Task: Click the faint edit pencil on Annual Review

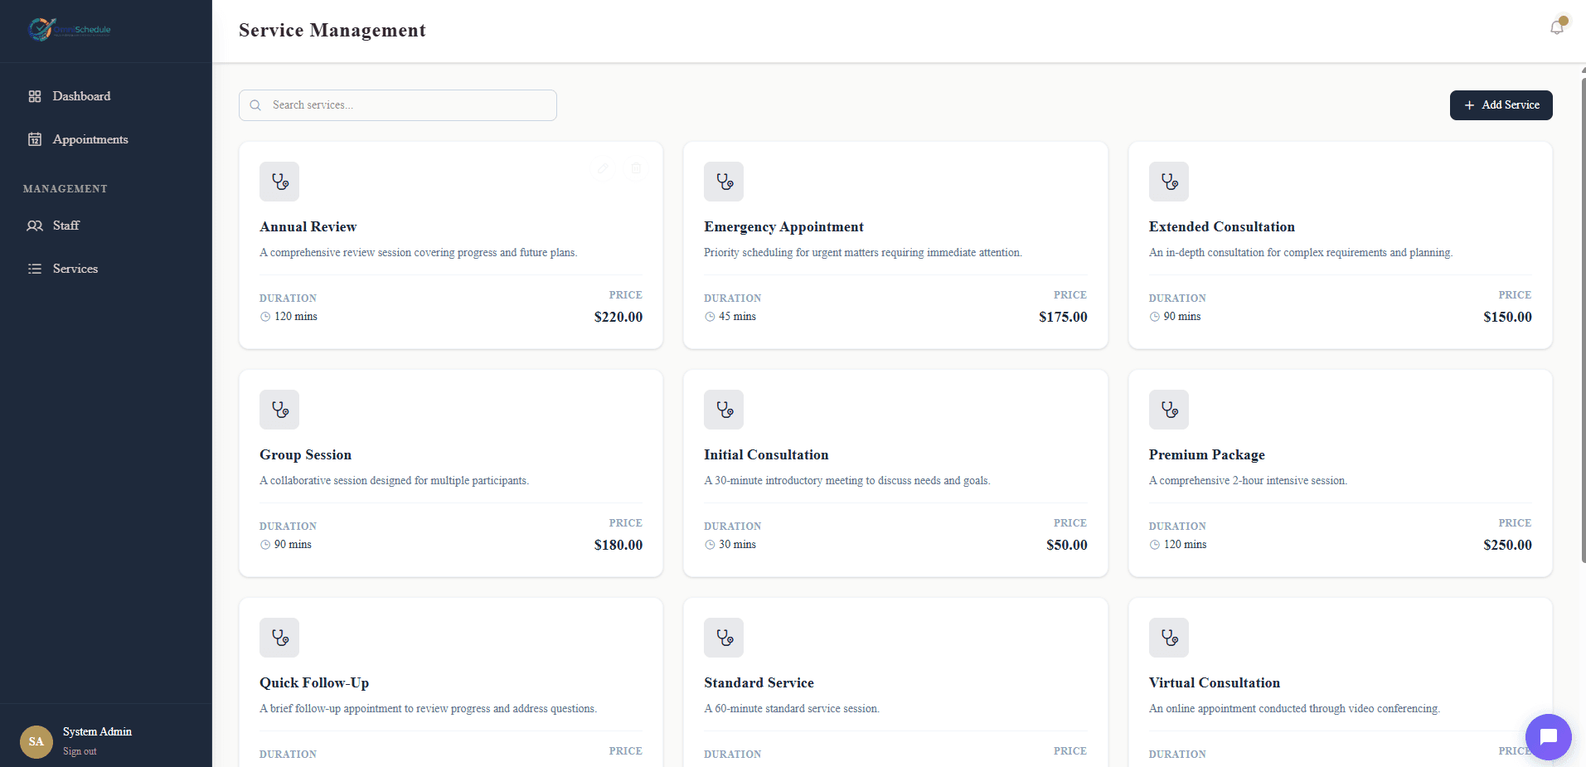Action: tap(604, 168)
